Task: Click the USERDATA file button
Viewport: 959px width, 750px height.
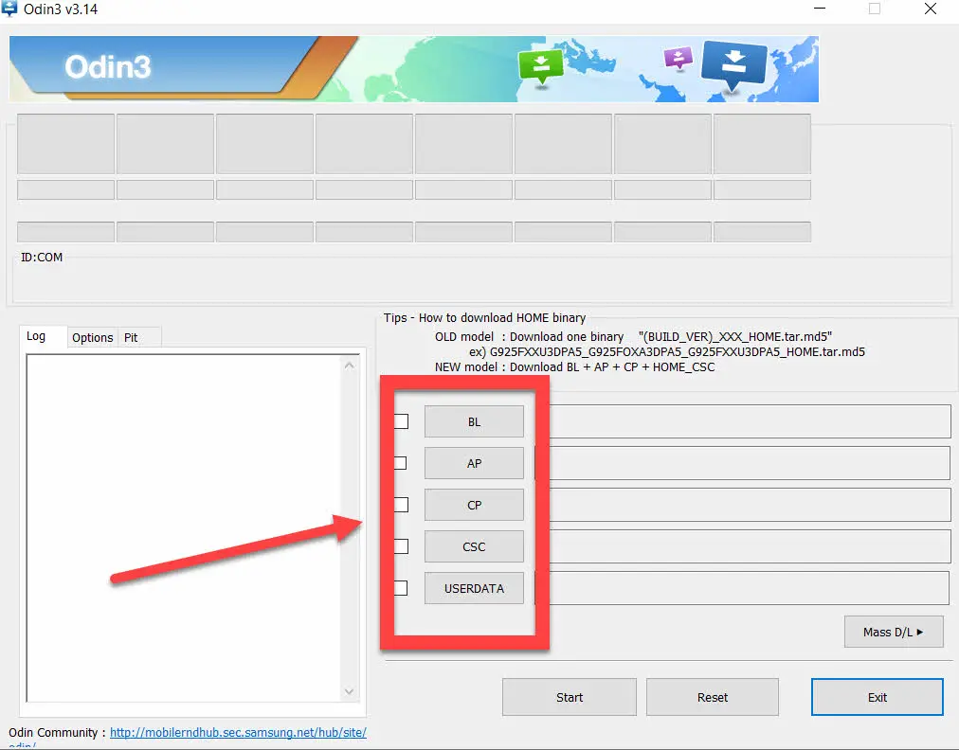Action: tap(474, 588)
